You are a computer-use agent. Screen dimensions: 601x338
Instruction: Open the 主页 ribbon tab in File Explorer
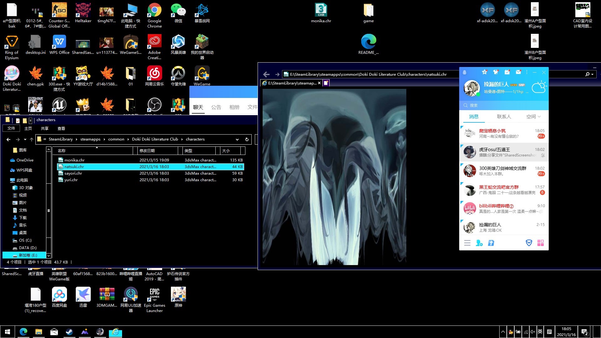click(x=28, y=129)
